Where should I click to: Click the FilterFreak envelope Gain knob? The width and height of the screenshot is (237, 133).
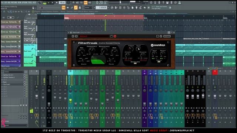138,49
